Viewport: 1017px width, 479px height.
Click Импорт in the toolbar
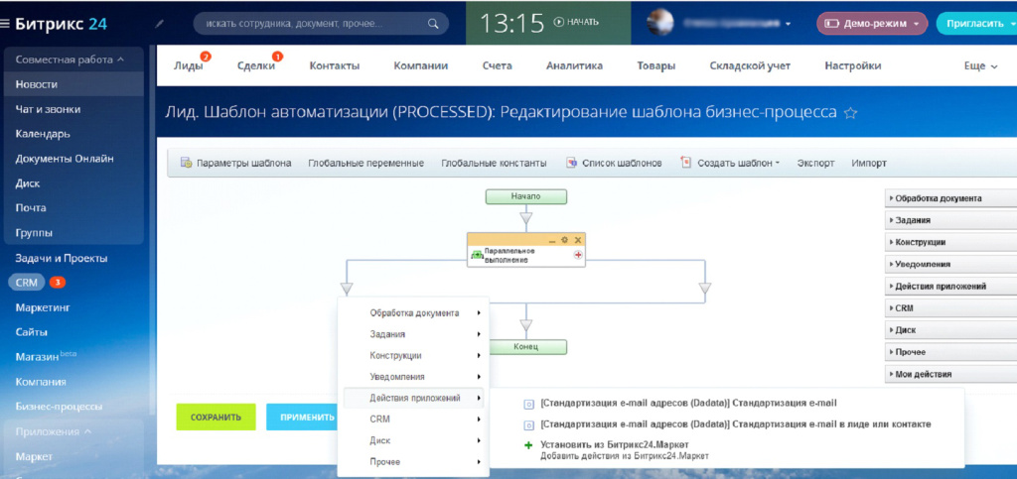(x=868, y=163)
